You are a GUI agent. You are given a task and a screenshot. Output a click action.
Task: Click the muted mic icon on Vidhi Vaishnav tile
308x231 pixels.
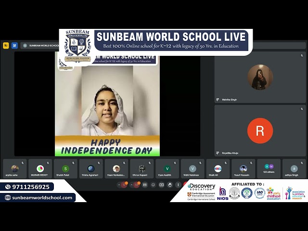(x=200, y=163)
